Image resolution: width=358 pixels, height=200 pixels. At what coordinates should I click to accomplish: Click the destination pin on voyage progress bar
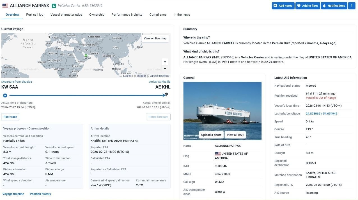[166, 94]
